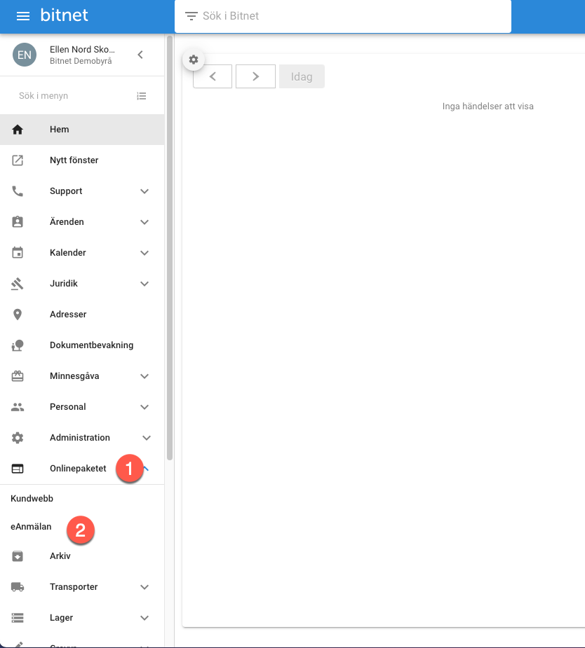
Task: Click the Idag today button
Action: coord(302,76)
